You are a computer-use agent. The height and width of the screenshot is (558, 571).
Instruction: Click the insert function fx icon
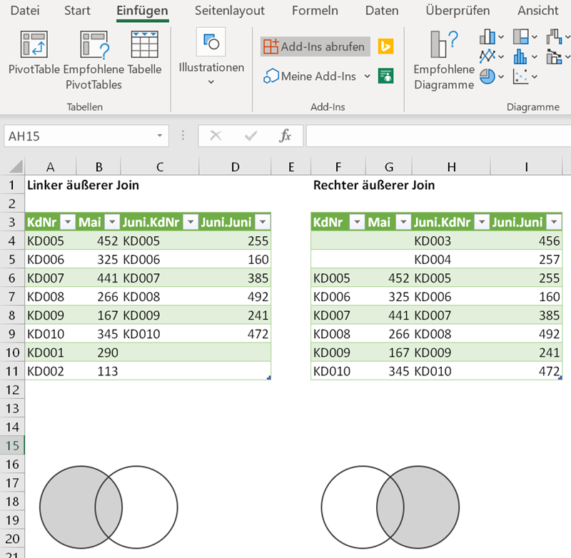coord(285,136)
